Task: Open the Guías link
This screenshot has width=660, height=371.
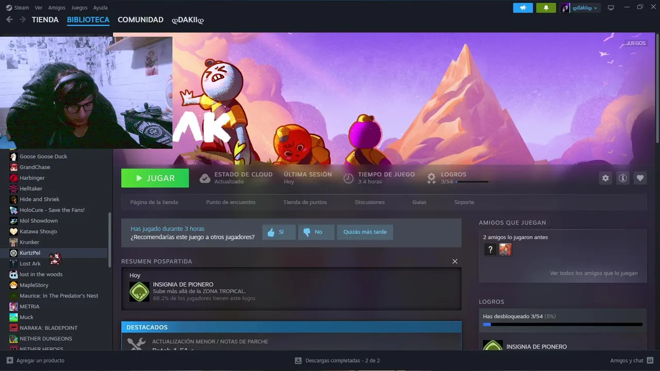Action: (x=419, y=202)
